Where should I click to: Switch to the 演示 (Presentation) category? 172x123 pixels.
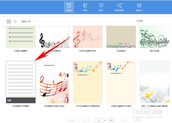tap(101, 7)
